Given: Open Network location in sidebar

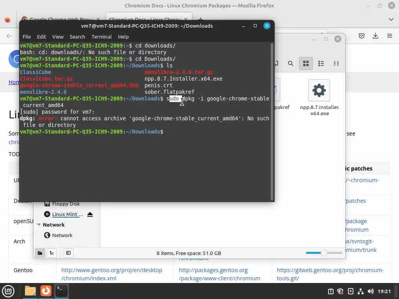Looking at the screenshot, I should point(62,235).
